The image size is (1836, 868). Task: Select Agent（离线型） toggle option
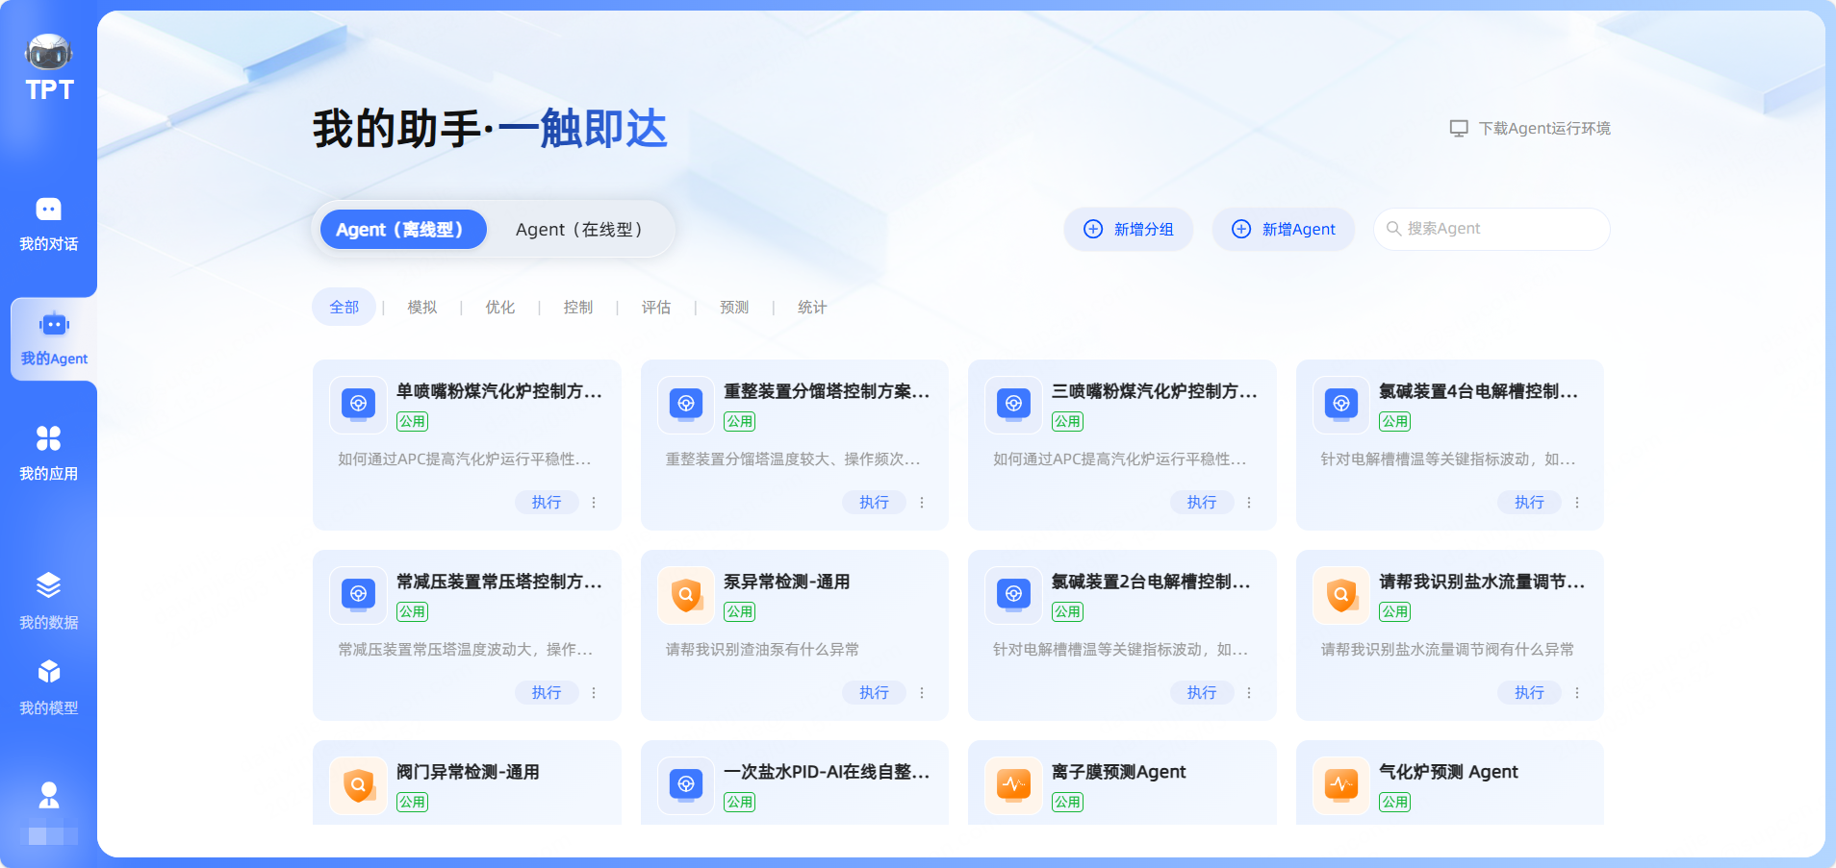click(402, 230)
